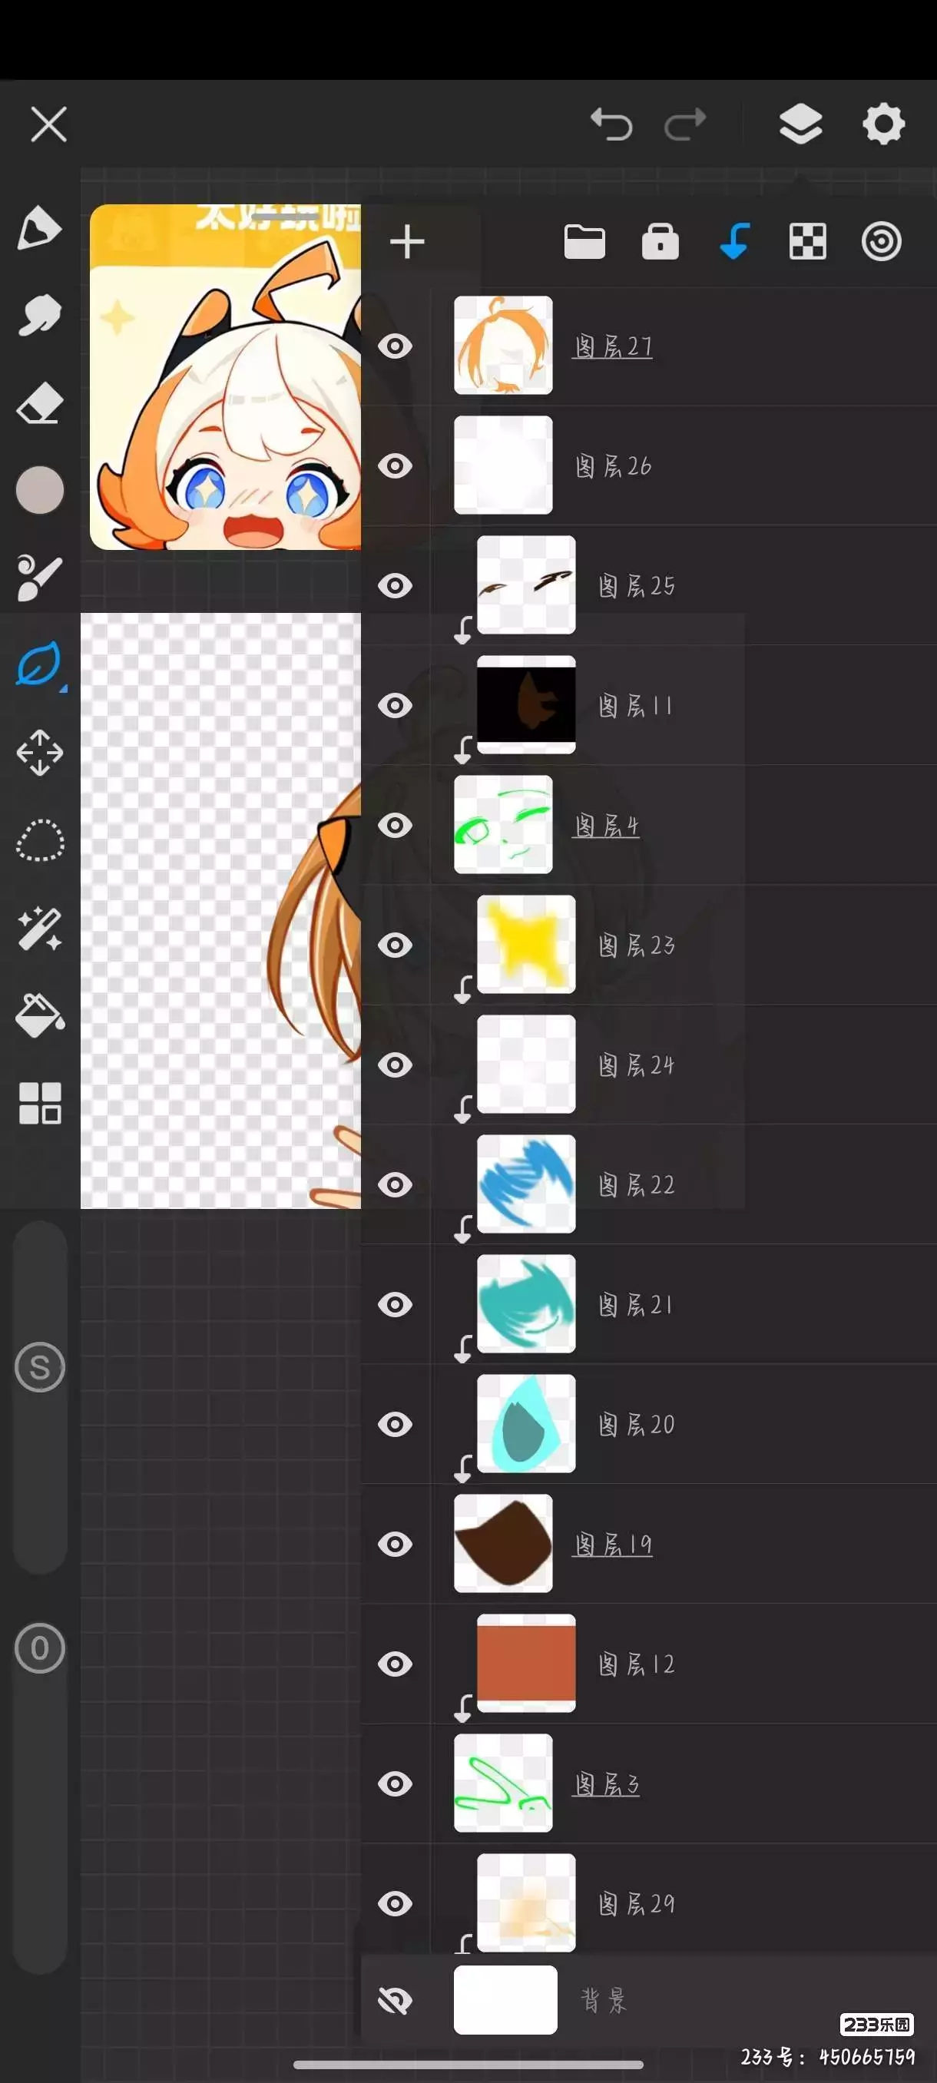Select the lasso selection tool

tap(40, 841)
